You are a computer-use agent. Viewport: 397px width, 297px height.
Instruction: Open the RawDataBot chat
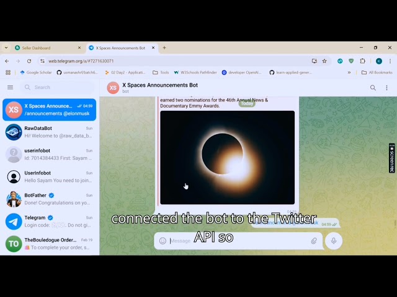50,132
